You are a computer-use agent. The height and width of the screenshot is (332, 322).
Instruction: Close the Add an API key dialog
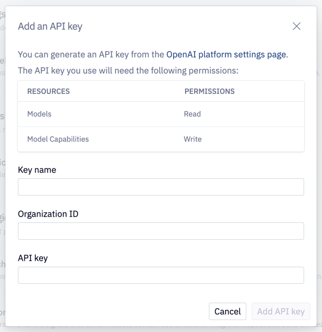tap(297, 26)
